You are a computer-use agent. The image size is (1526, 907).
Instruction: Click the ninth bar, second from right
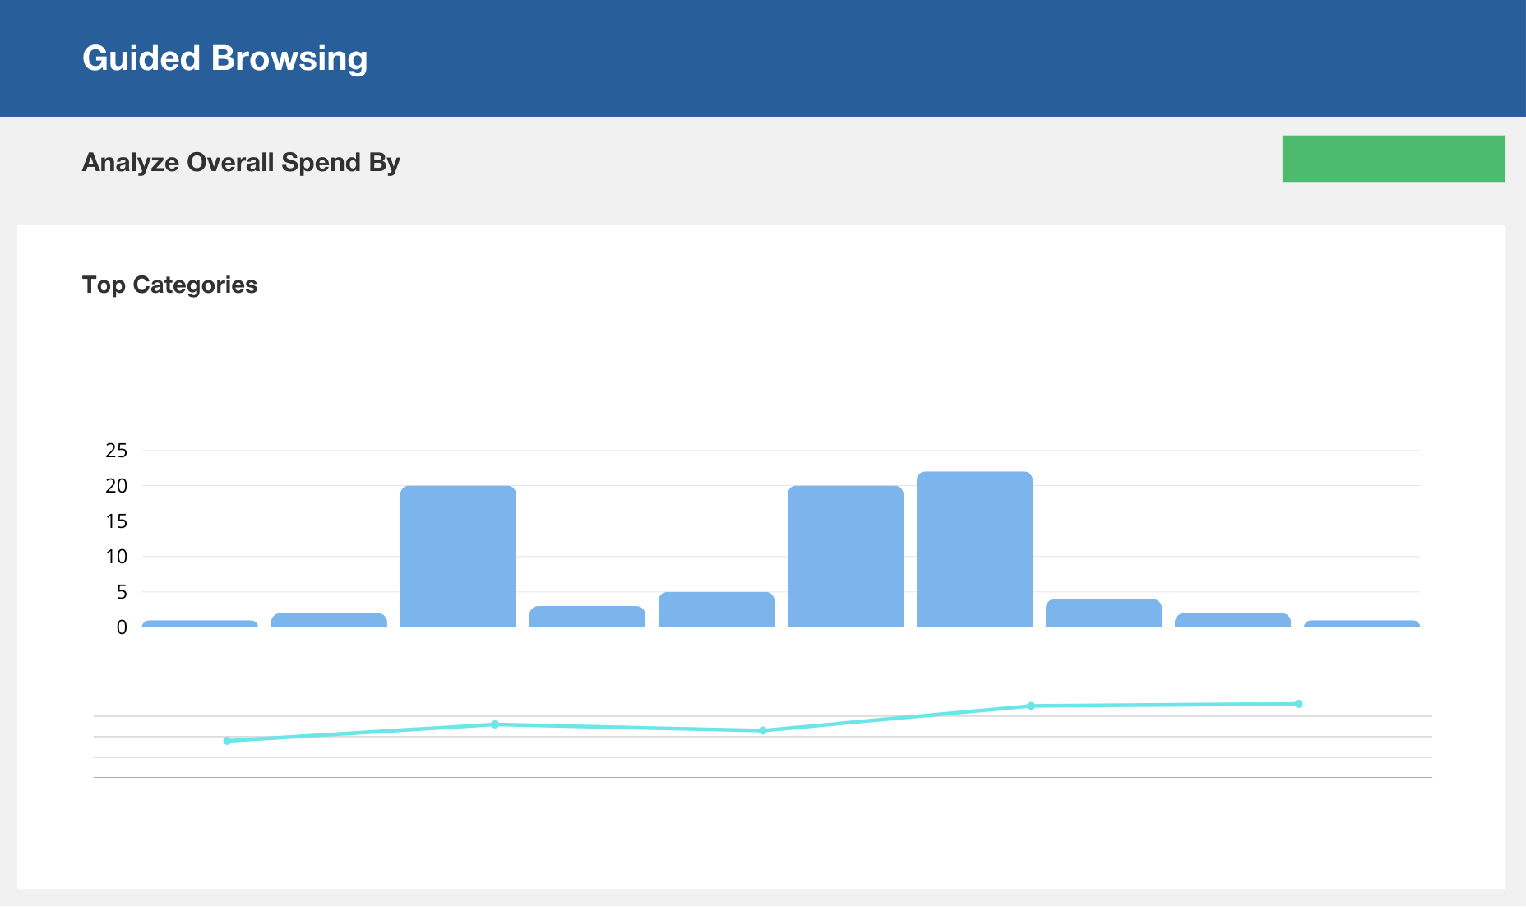tap(1232, 620)
